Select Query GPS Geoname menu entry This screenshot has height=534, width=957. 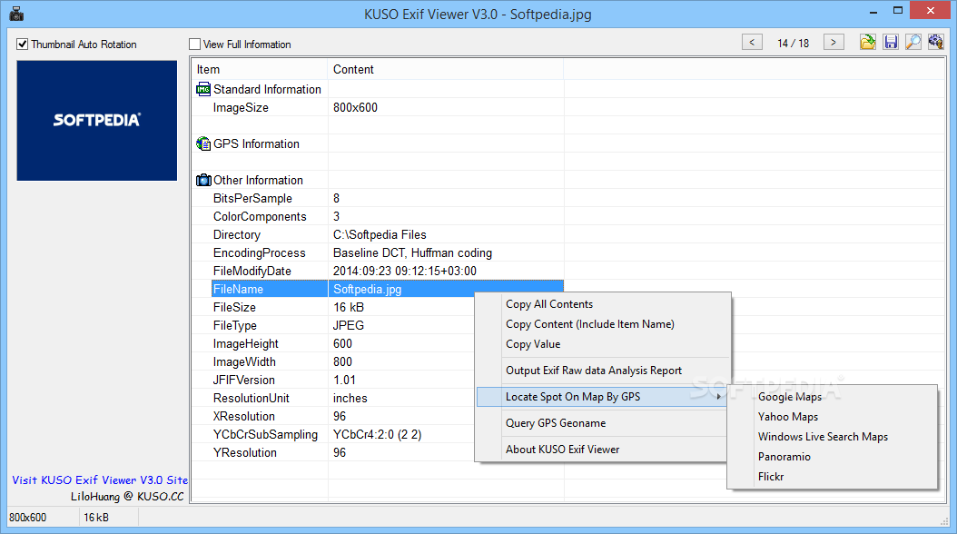pos(556,423)
